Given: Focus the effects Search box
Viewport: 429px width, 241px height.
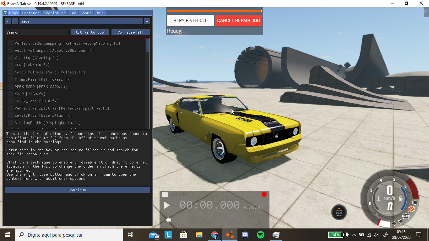Looking at the screenshot, I should pos(37,32).
